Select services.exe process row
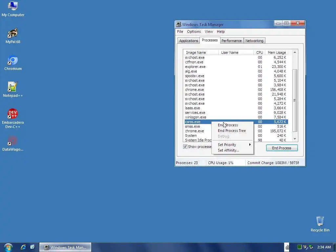The width and height of the screenshot is (336, 252). click(236, 113)
